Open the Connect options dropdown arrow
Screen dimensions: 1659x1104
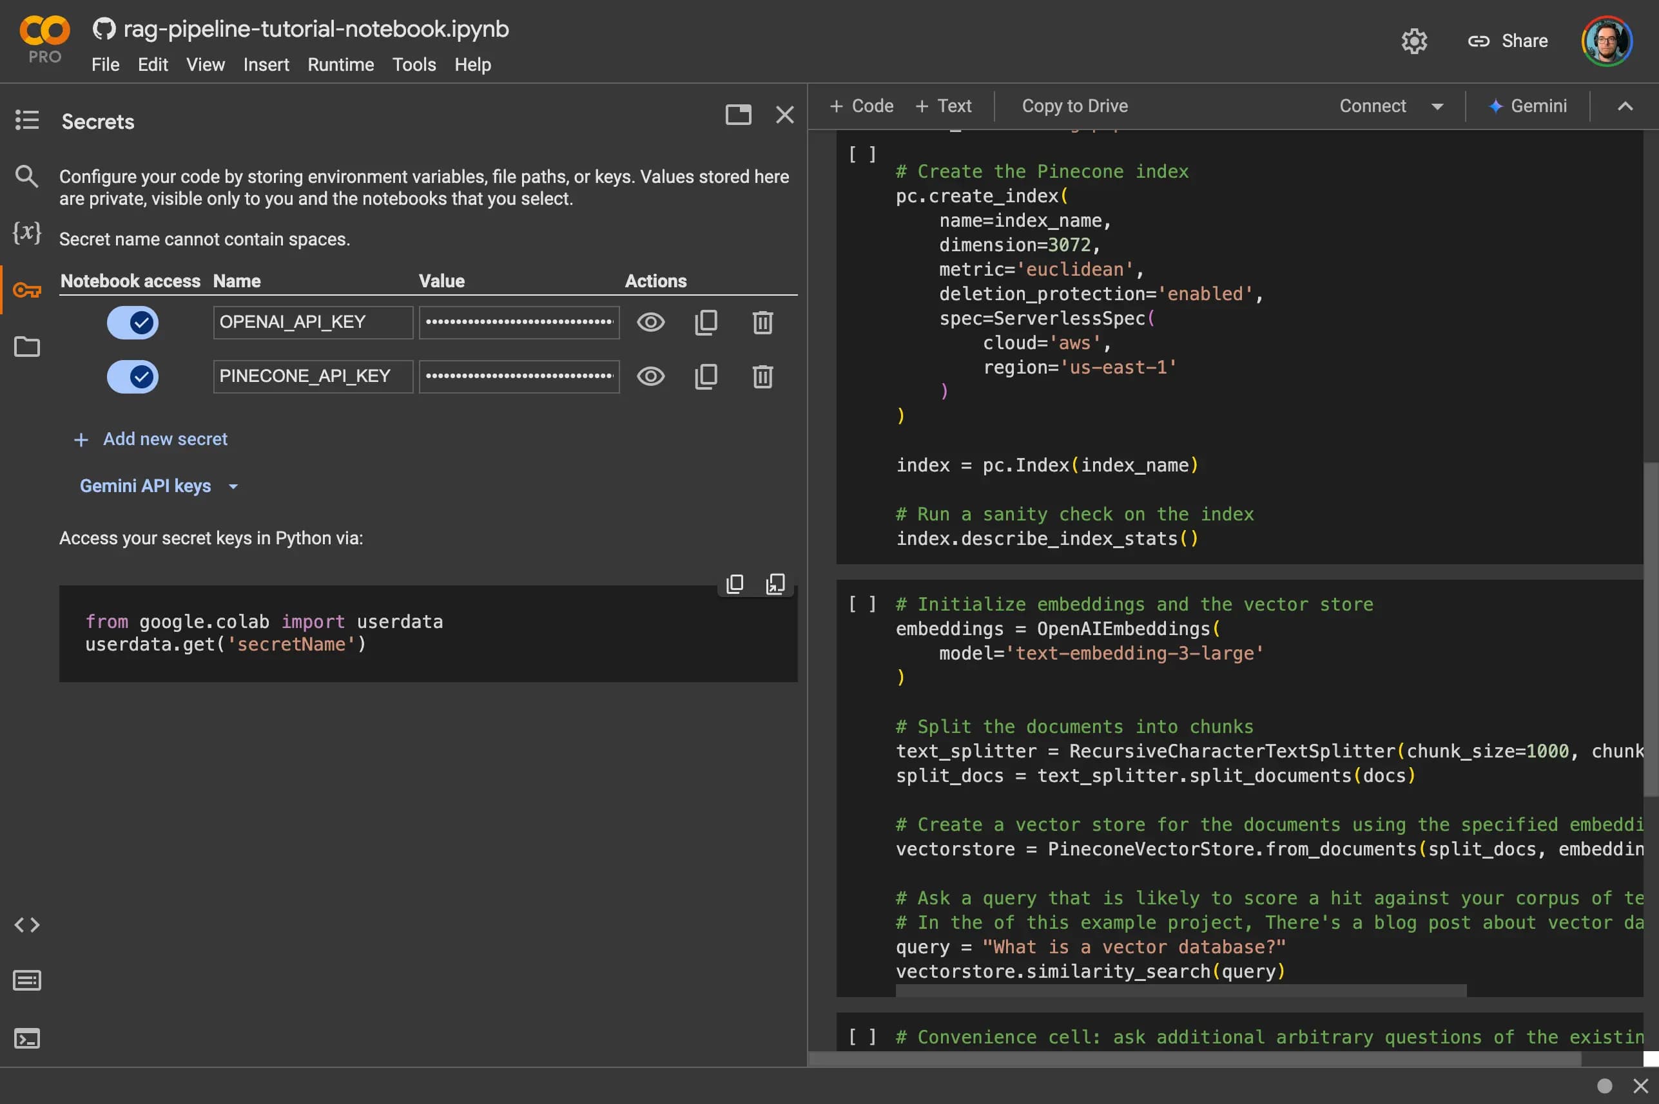1437,106
